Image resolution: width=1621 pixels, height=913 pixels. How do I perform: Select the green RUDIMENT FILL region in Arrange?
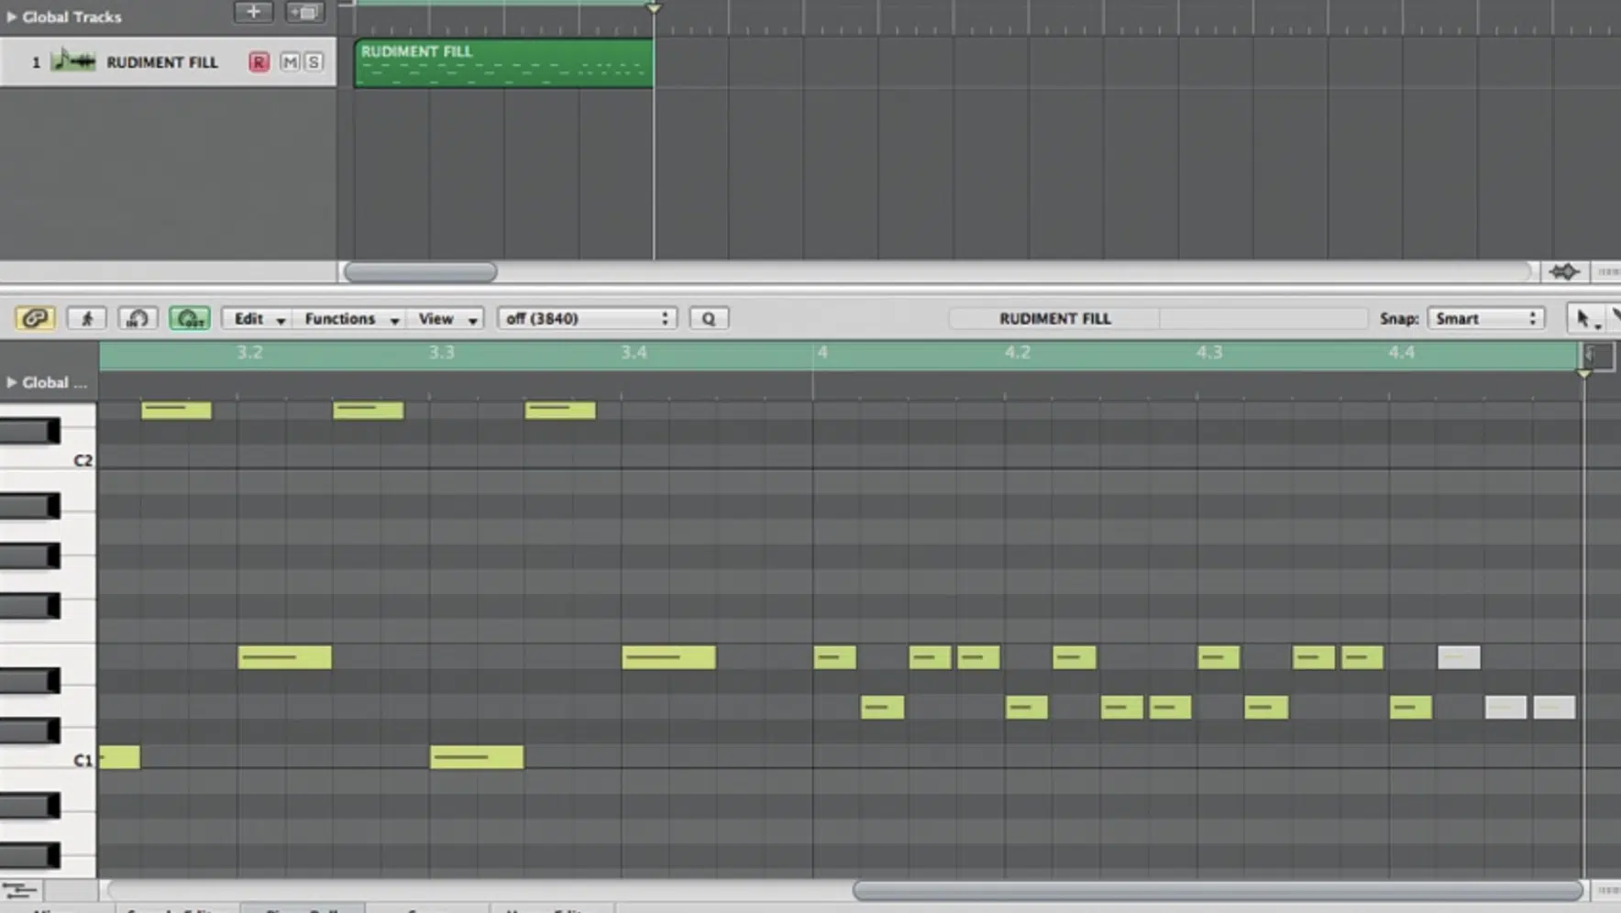pyautogui.click(x=503, y=63)
